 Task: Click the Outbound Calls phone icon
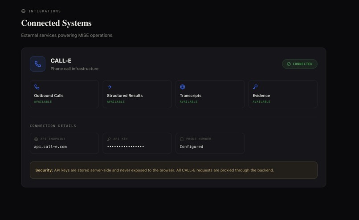(x=37, y=87)
